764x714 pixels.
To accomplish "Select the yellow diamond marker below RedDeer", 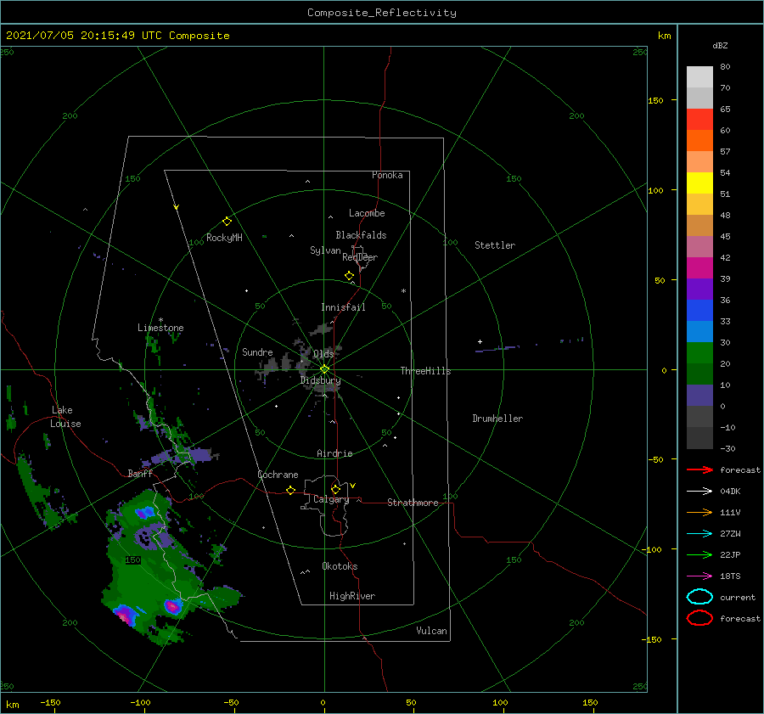I will (x=350, y=276).
